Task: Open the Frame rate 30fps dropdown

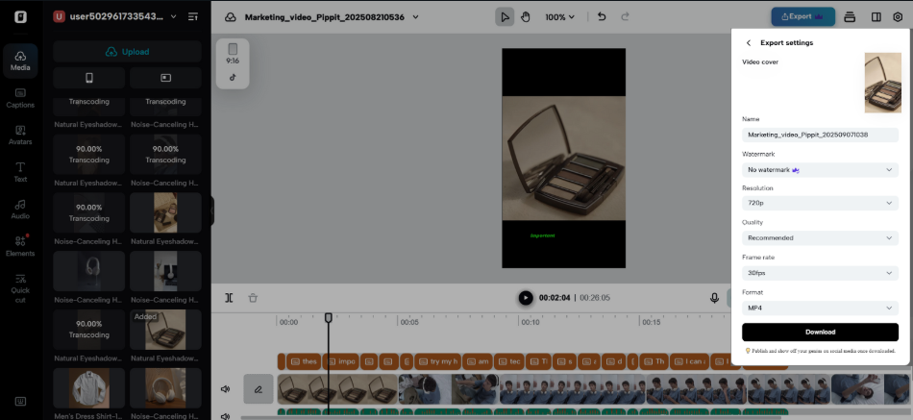Action: 820,273
